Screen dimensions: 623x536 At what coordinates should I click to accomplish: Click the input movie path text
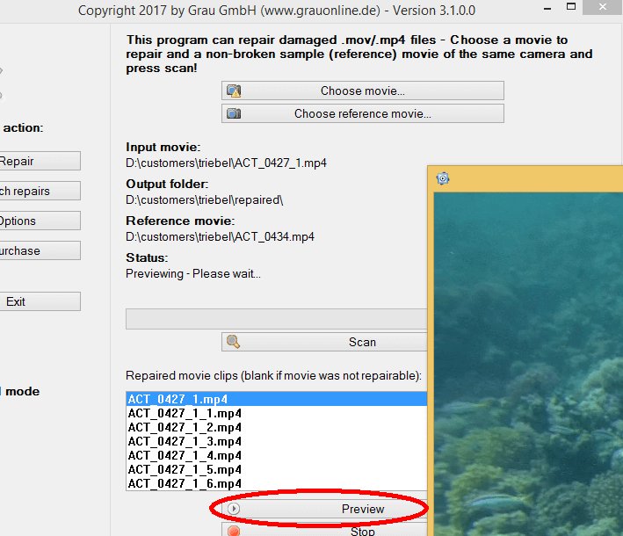click(226, 163)
